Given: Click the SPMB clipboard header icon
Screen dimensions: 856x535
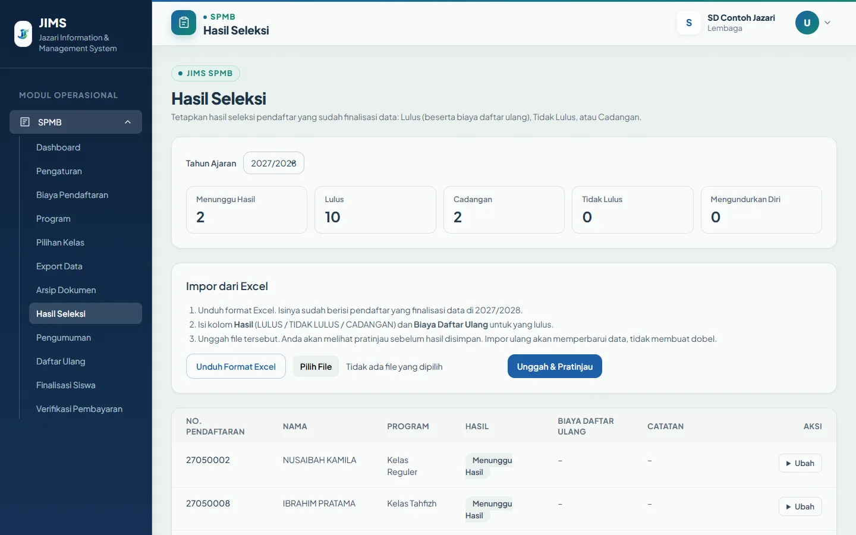Looking at the screenshot, I should pos(184,23).
